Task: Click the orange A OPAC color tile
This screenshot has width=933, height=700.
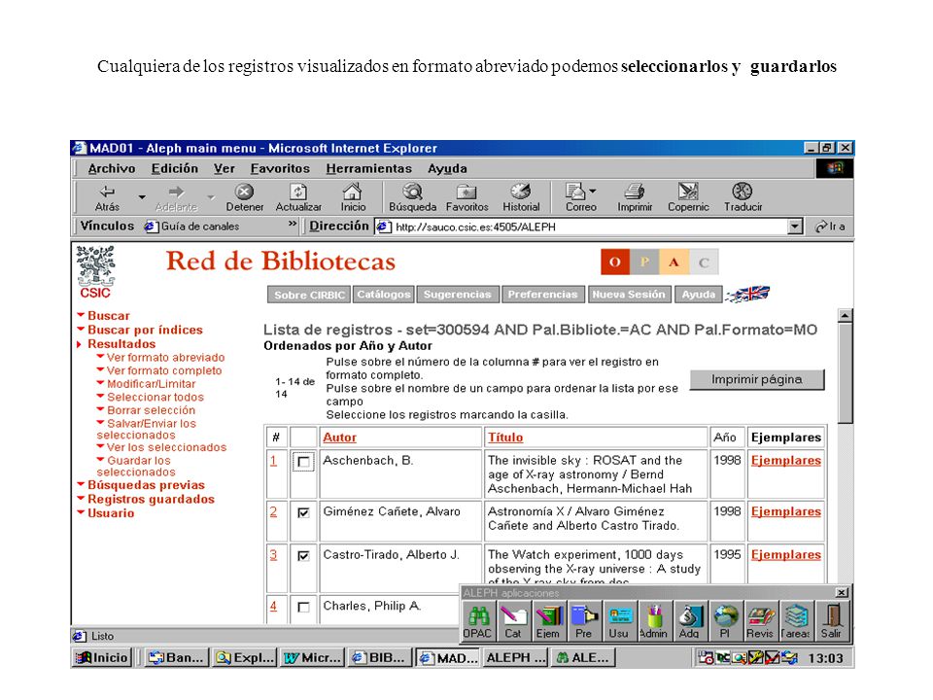Action: (x=674, y=262)
